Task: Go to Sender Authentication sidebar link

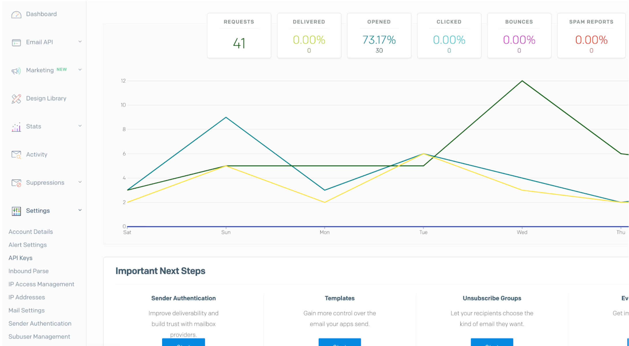Action: click(x=40, y=324)
